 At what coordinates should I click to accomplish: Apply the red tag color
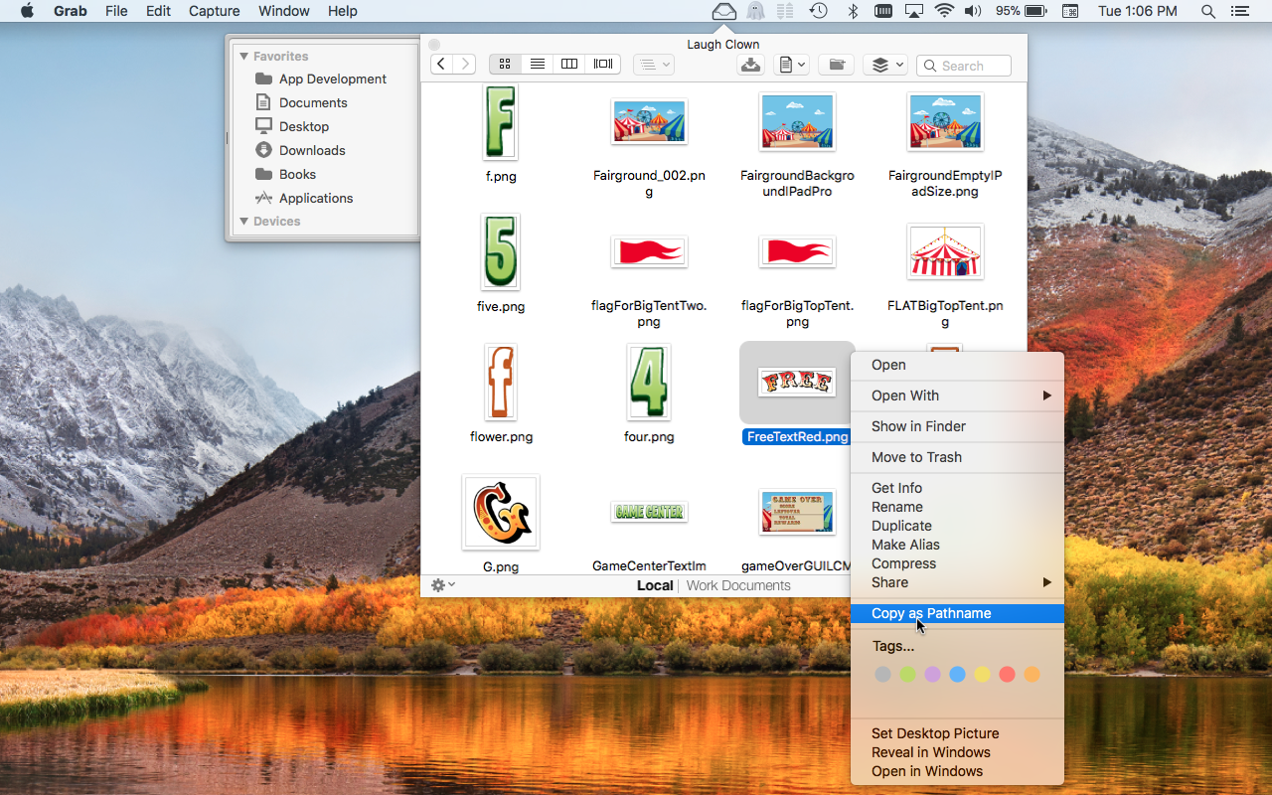coord(1007,675)
